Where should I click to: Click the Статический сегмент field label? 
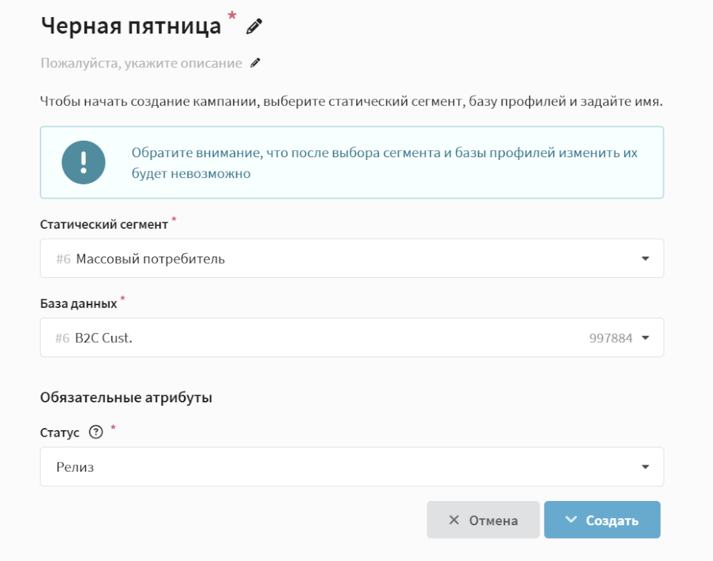click(104, 224)
